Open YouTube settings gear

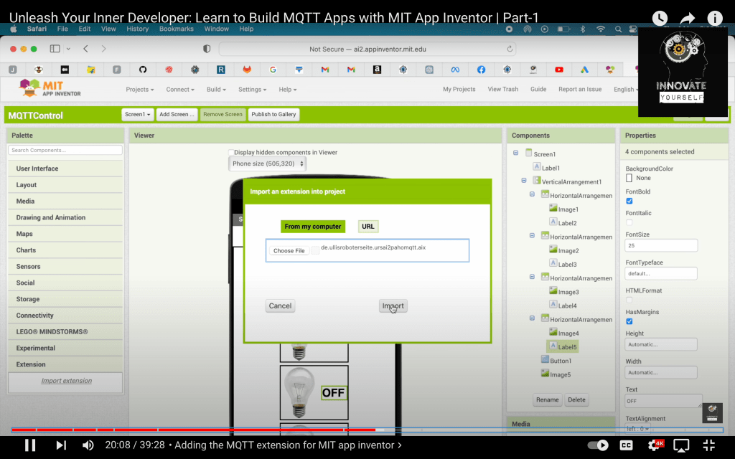point(655,445)
